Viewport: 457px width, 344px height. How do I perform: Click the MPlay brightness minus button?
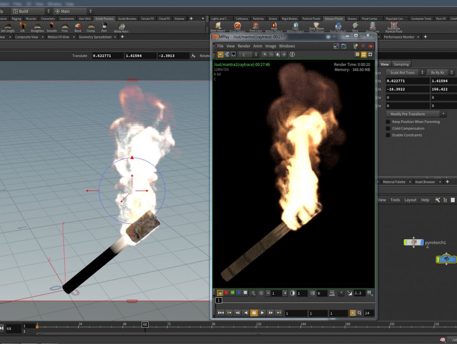click(268, 293)
